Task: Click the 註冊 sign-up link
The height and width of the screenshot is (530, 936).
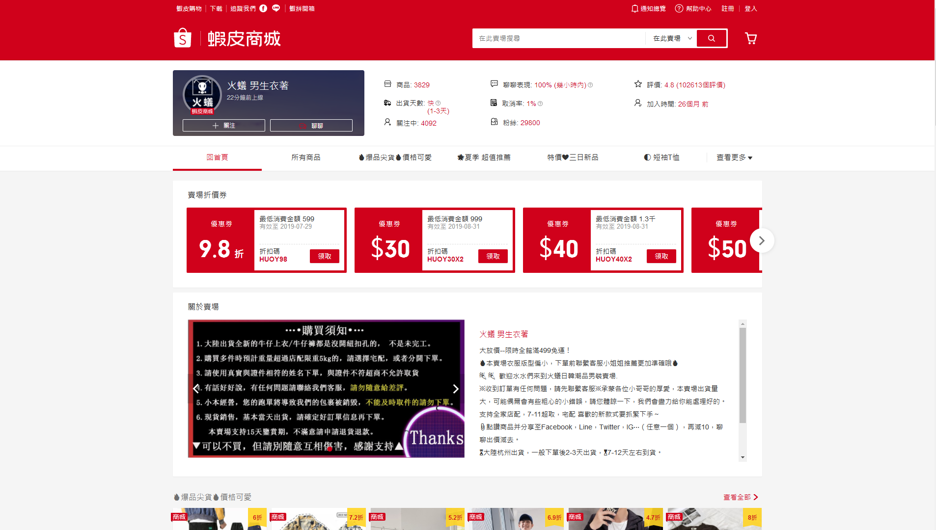Action: [728, 8]
